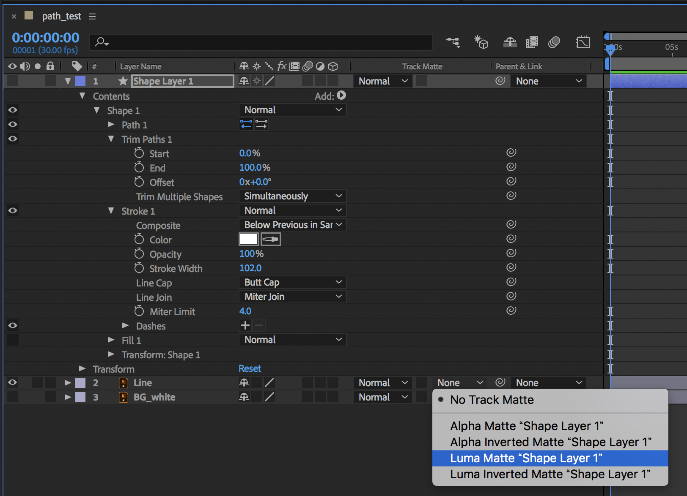Add a dash with the plus icon

245,325
